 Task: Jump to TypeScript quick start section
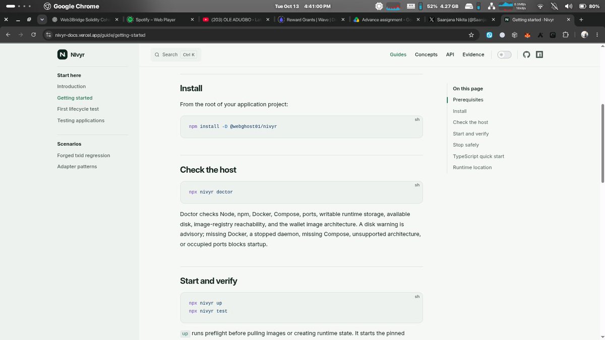click(x=478, y=156)
